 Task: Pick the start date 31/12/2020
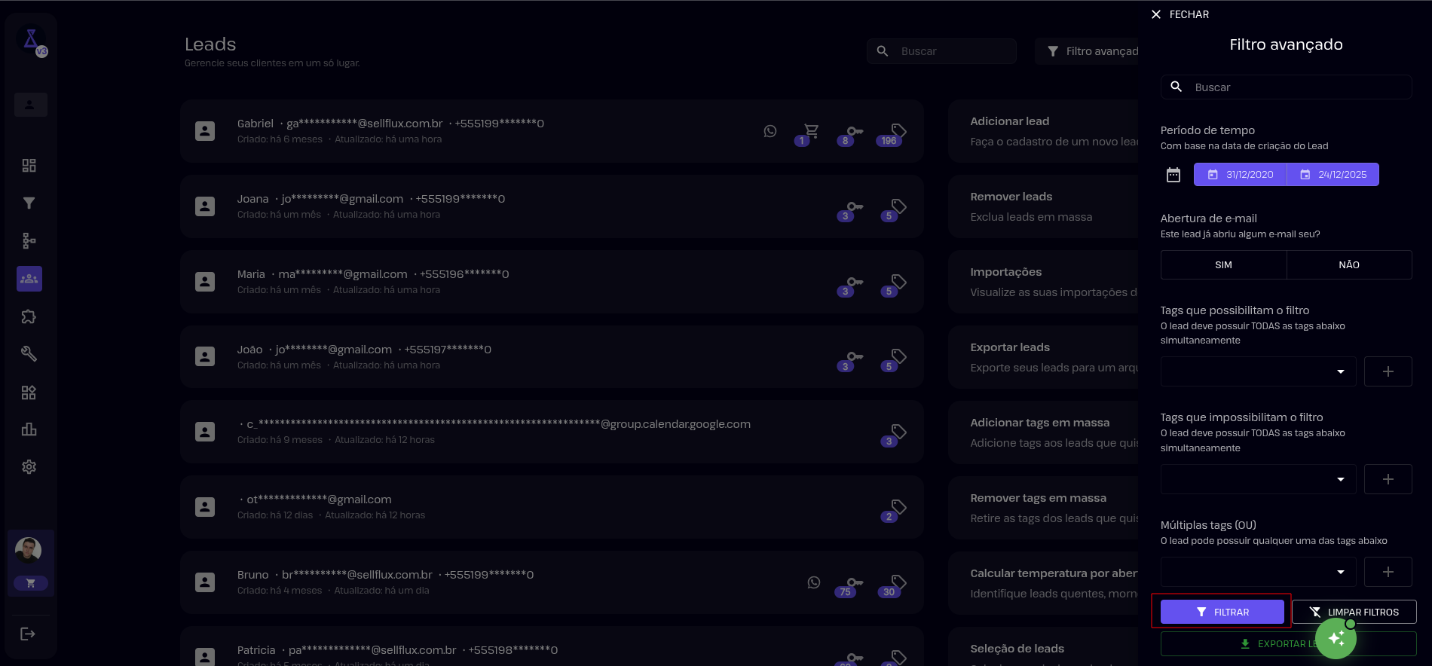1241,175
